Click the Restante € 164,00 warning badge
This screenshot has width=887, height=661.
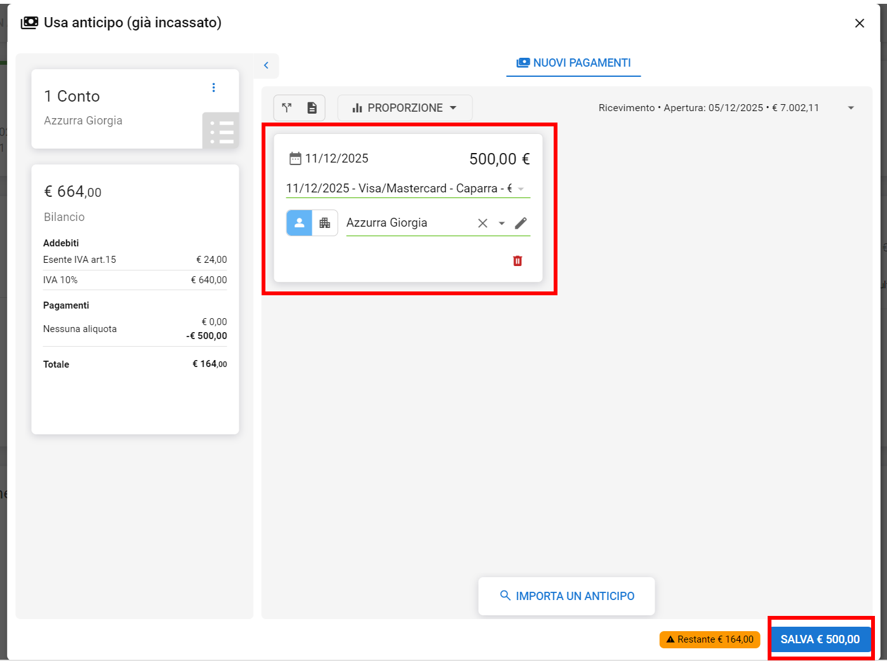click(x=709, y=639)
